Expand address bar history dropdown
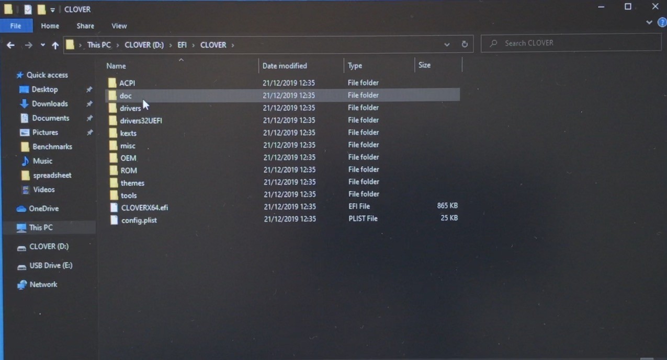Image resolution: width=667 pixels, height=360 pixels. pos(447,45)
